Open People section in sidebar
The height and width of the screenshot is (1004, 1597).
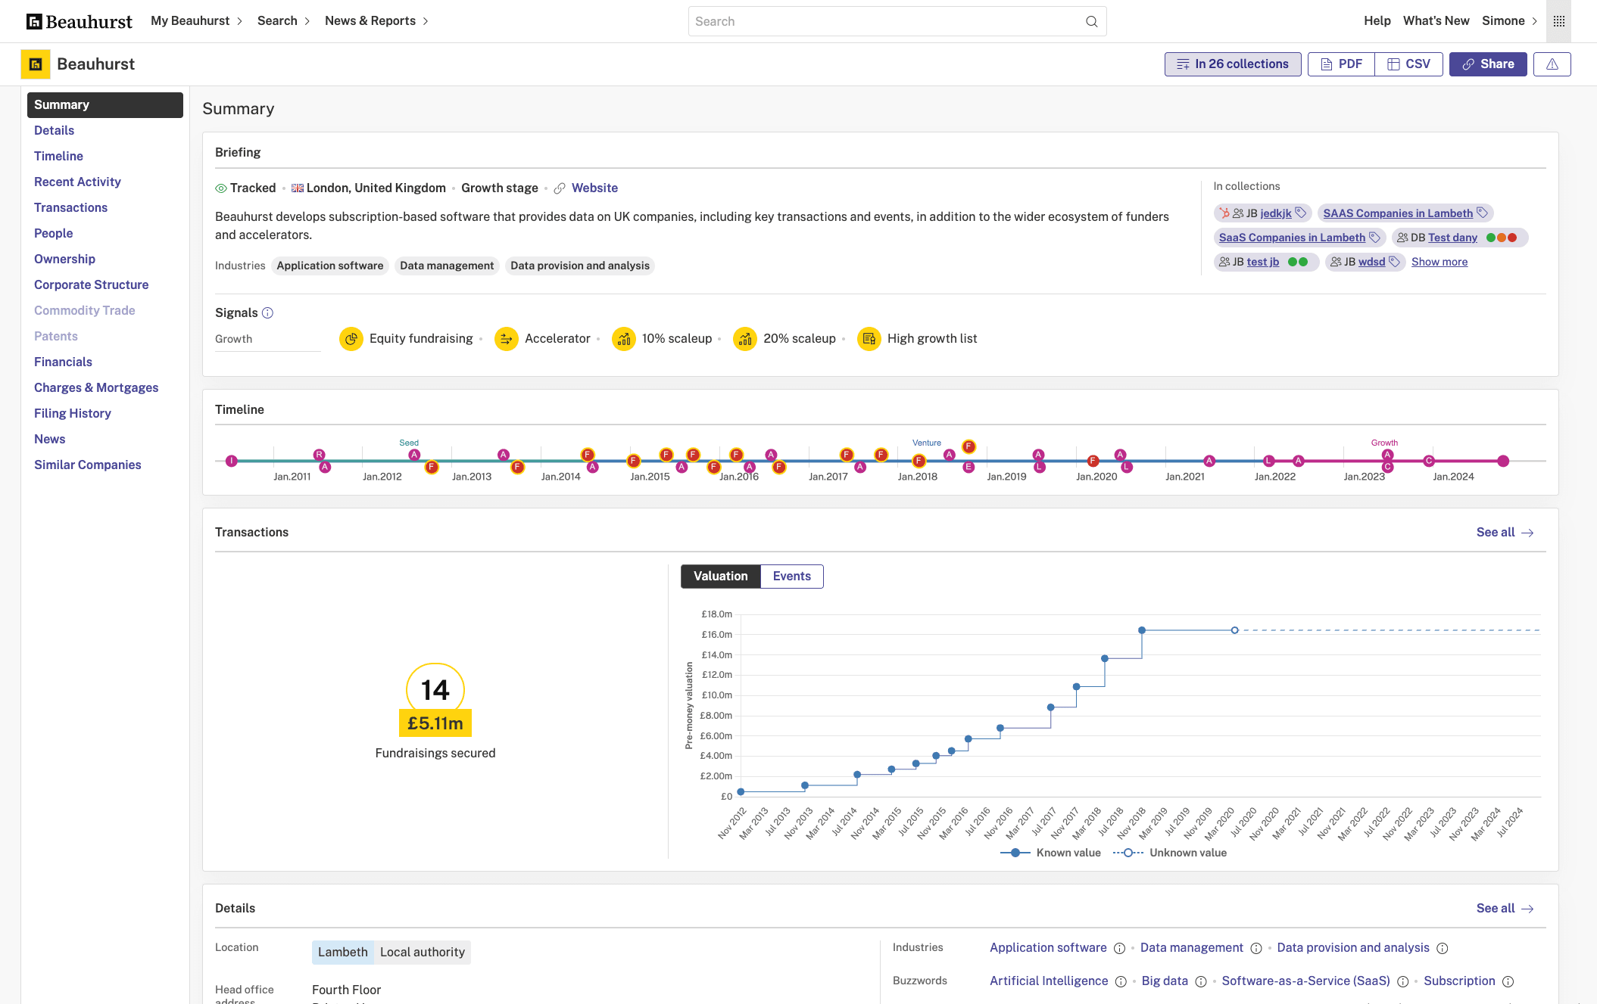[53, 234]
